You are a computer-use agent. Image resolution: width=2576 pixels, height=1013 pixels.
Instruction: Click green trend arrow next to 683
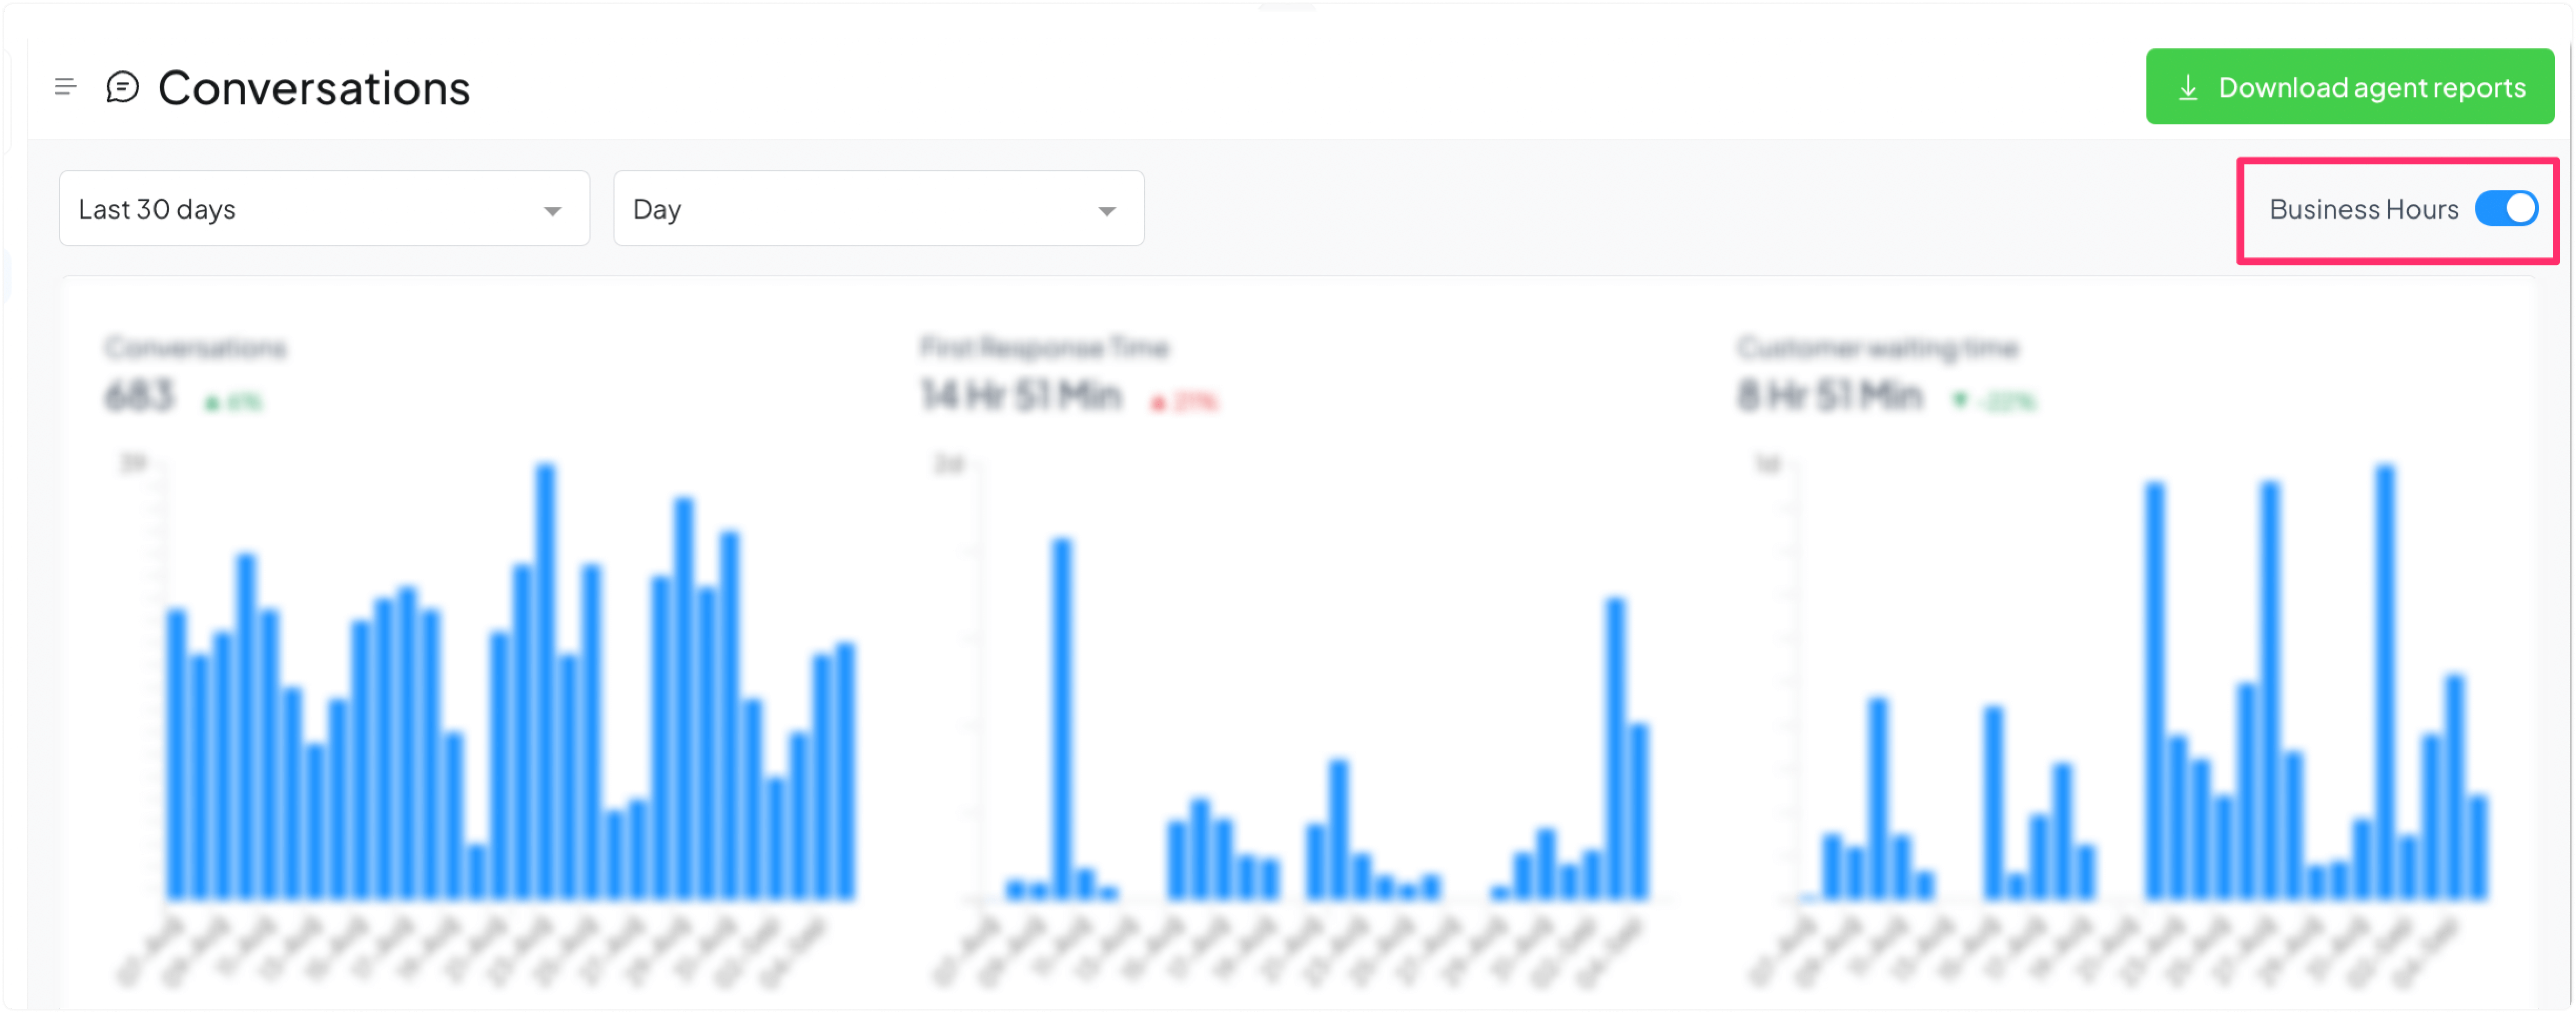[212, 404]
